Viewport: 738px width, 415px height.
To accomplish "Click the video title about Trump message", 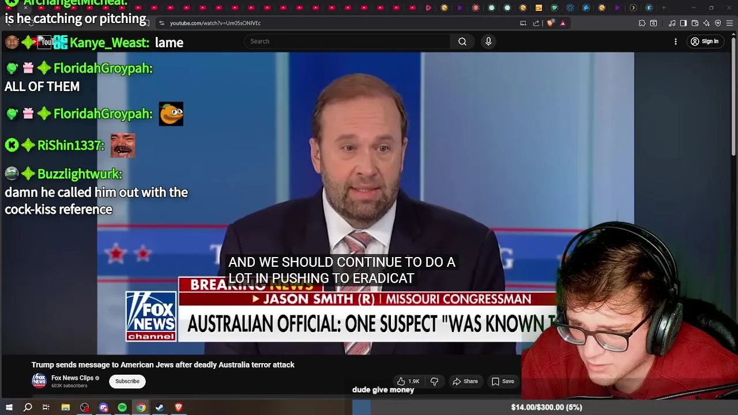I will (x=163, y=365).
